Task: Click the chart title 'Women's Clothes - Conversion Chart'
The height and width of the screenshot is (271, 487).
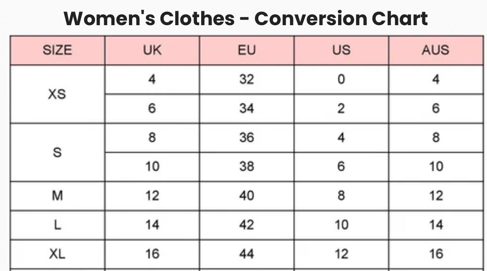Action: tap(245, 18)
